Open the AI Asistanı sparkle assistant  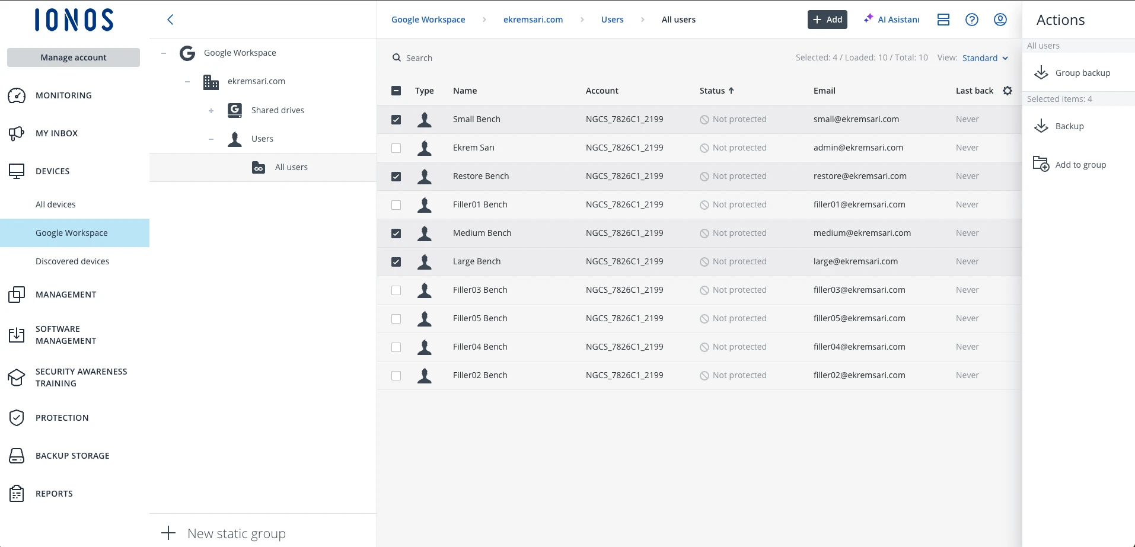coord(891,20)
